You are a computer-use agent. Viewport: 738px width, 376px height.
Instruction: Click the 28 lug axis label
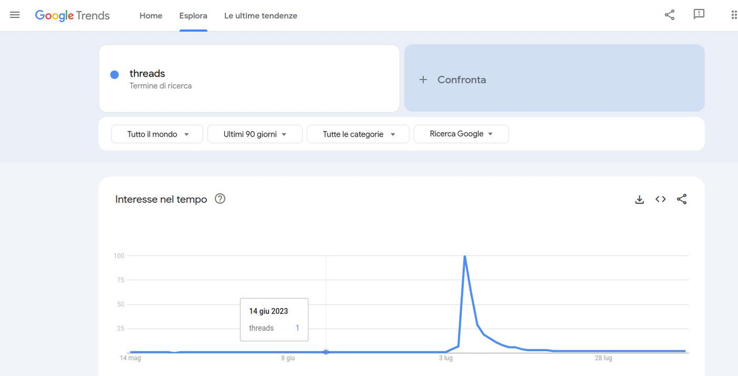click(604, 358)
